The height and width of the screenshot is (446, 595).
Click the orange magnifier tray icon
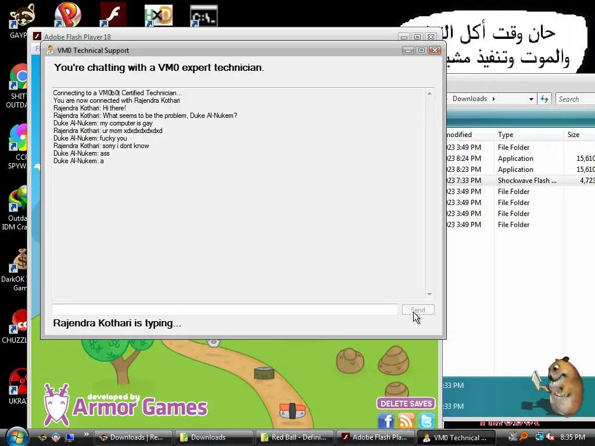pyautogui.click(x=524, y=437)
